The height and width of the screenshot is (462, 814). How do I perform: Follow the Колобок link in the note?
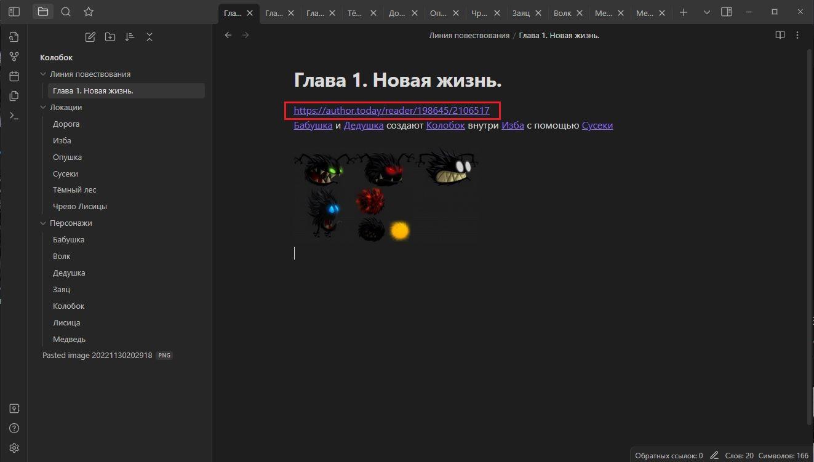coord(445,125)
